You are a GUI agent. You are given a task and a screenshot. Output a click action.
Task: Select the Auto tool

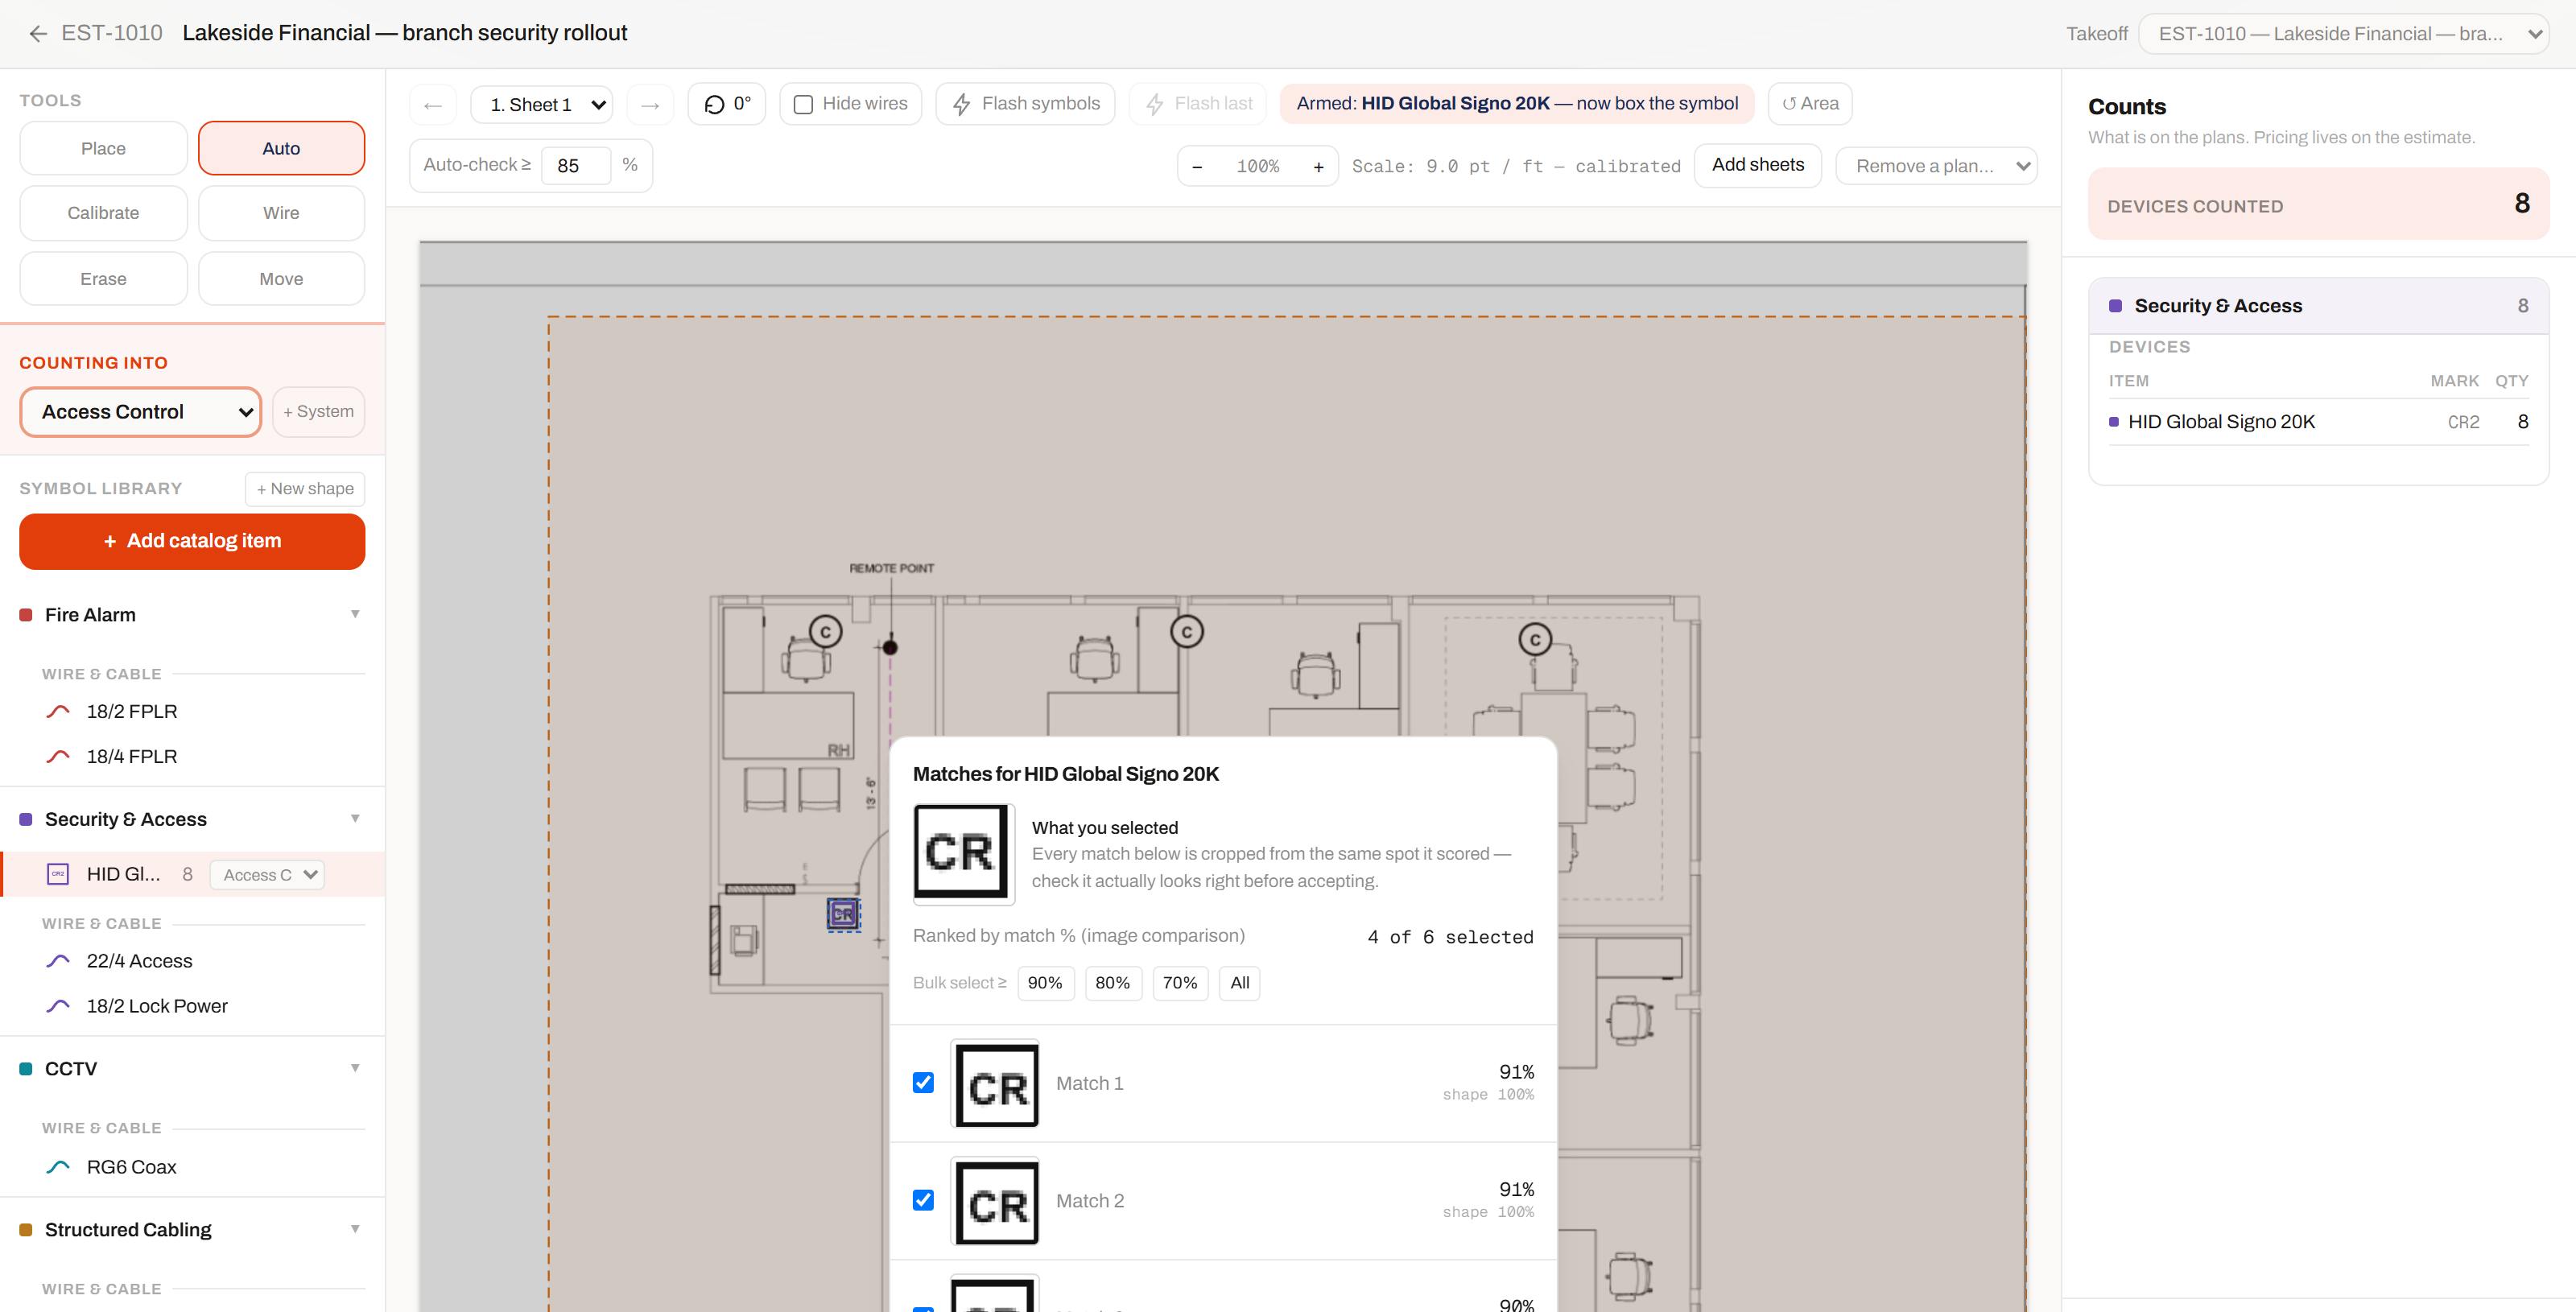(x=281, y=148)
